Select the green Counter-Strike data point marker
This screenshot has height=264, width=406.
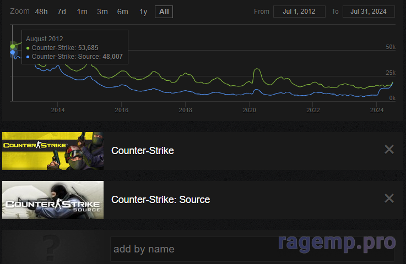pos(13,47)
